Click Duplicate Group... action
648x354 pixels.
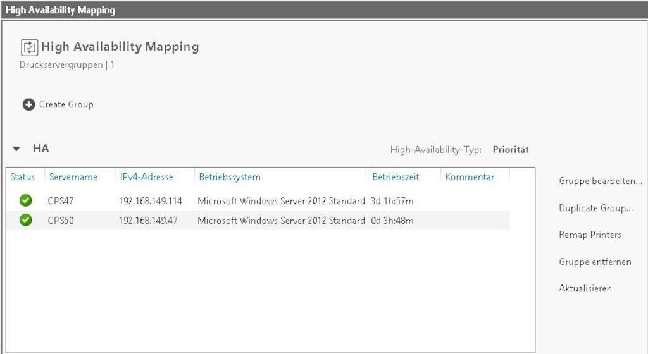coord(595,208)
